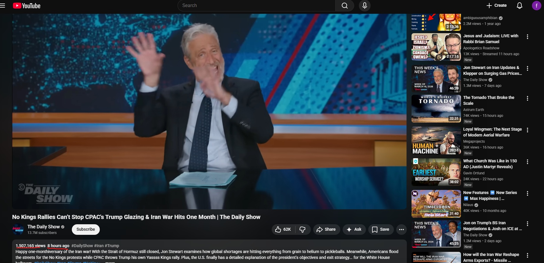Click the ambiguousamphibian channel name
This screenshot has height=263, width=544.
point(480,18)
